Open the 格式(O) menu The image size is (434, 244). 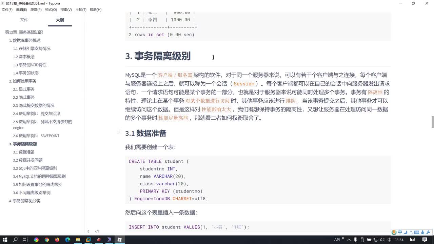point(51,9)
